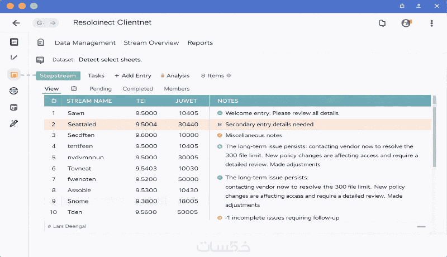
Task: Switch to the Pending tab
Action: (101, 89)
